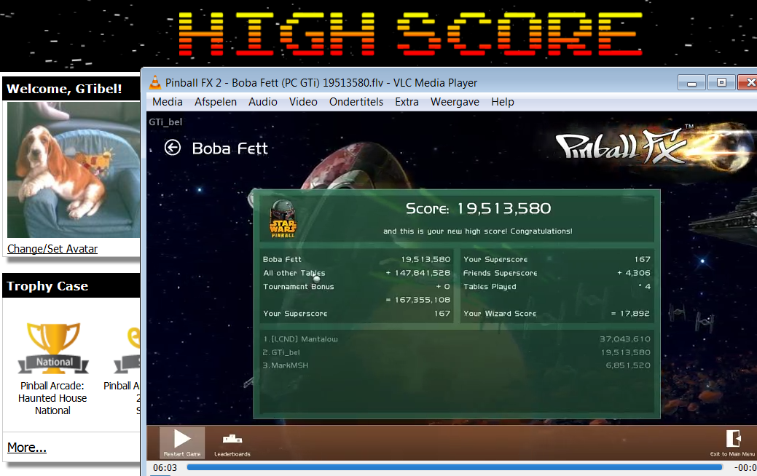Image resolution: width=757 pixels, height=476 pixels.
Task: Click the Pinball Arcade: Haunted House National caption
Action: click(x=52, y=398)
